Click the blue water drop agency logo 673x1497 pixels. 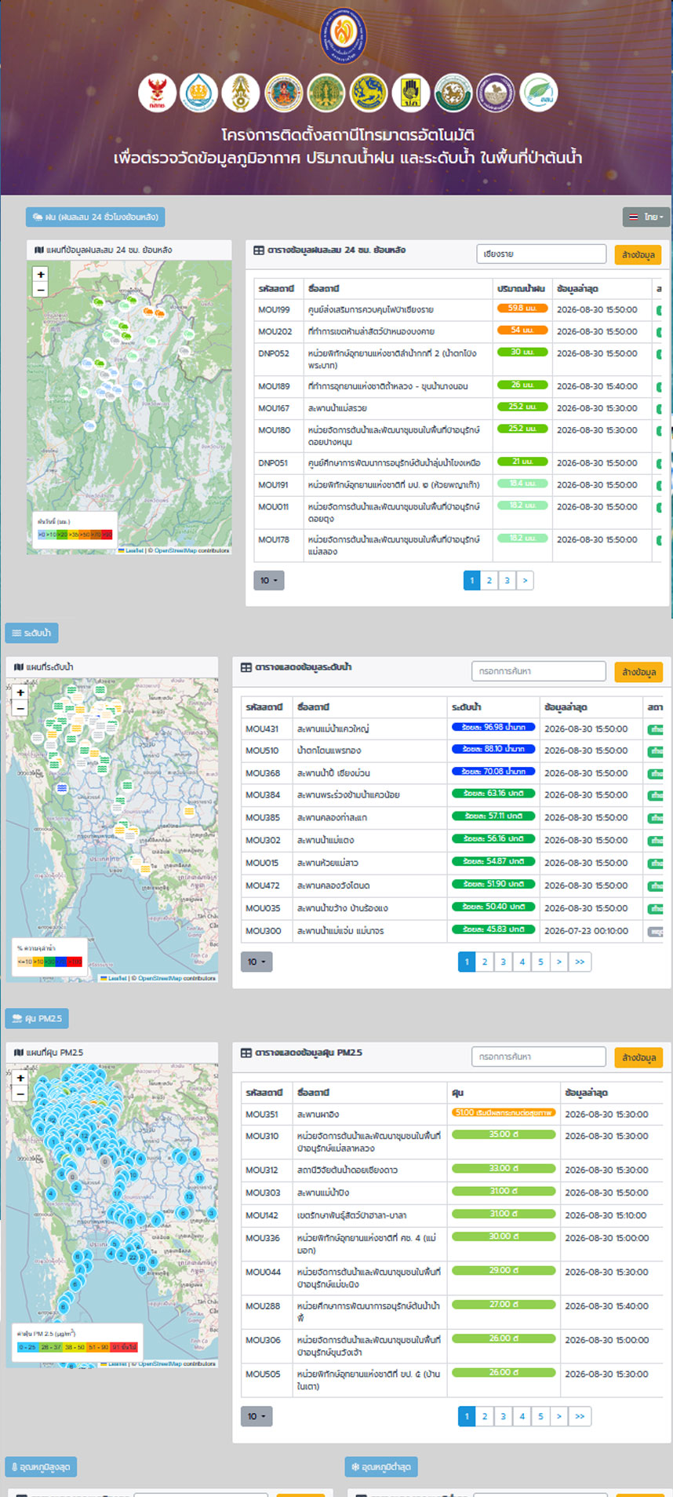click(199, 93)
